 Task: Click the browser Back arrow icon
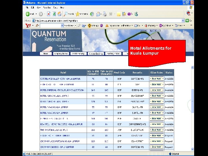pos(28,14)
